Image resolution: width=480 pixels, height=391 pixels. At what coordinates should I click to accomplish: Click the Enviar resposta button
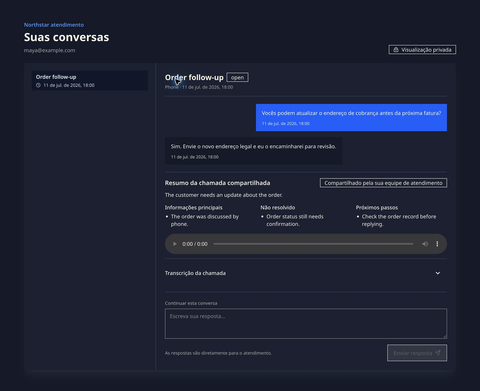417,353
